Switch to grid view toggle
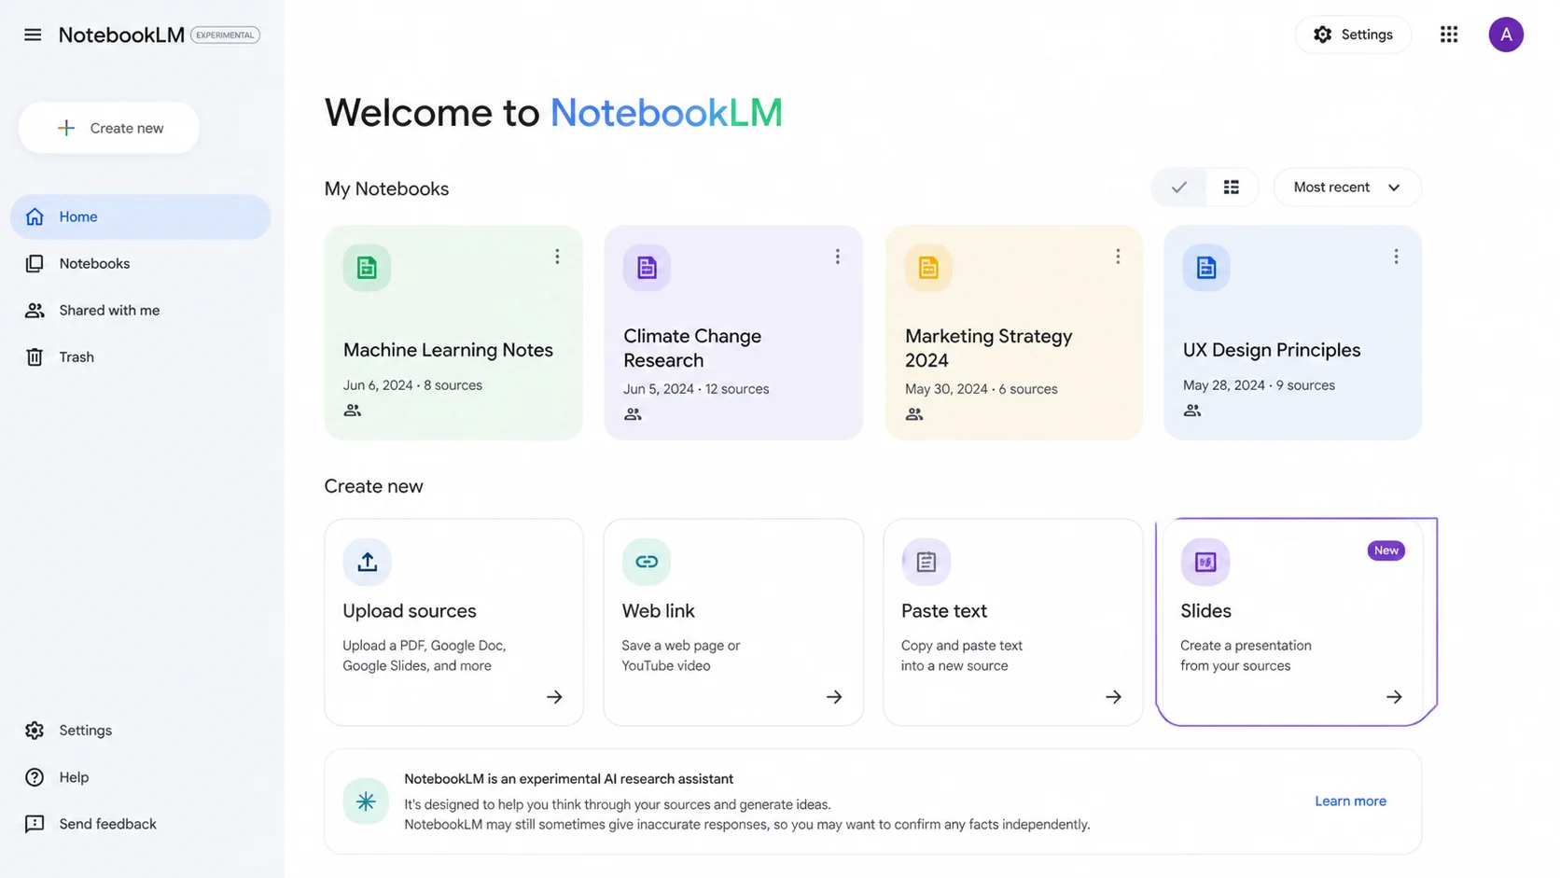1560x878 pixels. [x=1232, y=188]
